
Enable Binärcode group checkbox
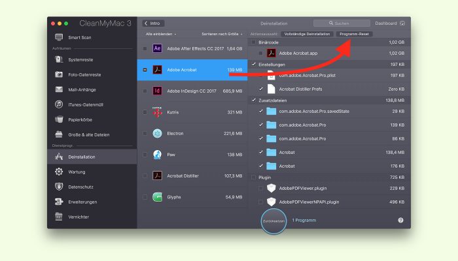coord(253,42)
